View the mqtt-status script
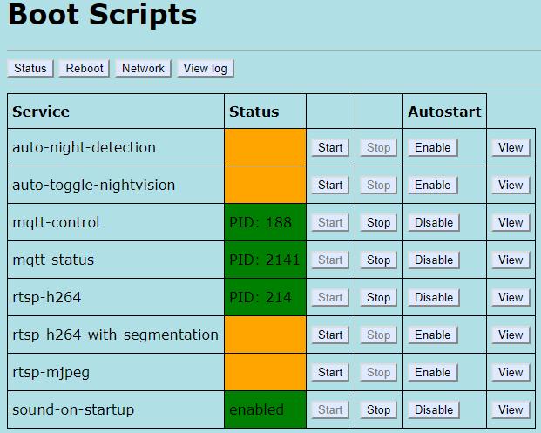Viewport: 541px width, 433px height. coord(511,260)
